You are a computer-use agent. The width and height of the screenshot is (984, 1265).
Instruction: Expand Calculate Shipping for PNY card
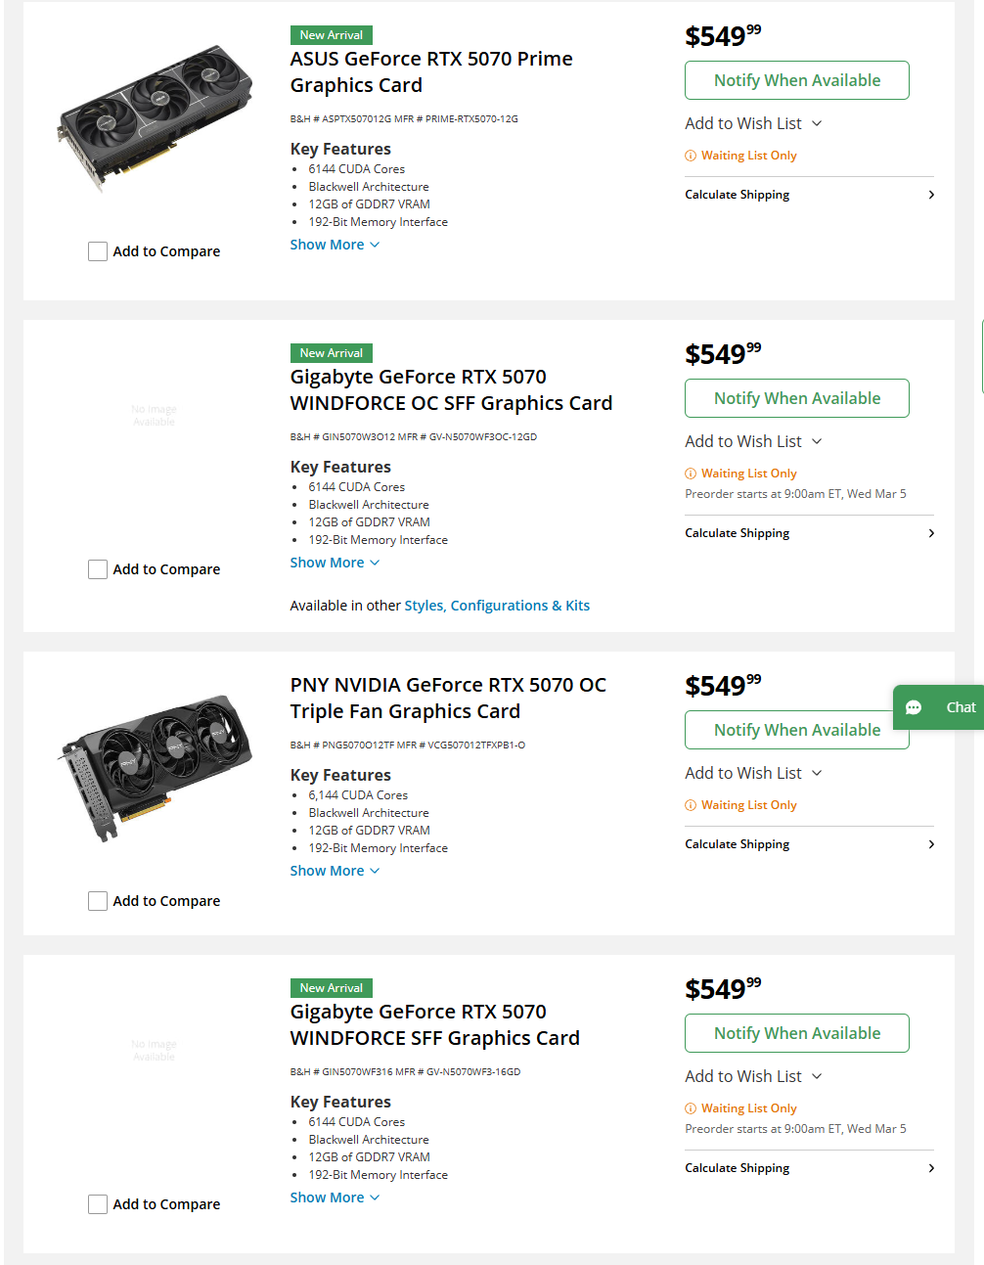tap(808, 843)
